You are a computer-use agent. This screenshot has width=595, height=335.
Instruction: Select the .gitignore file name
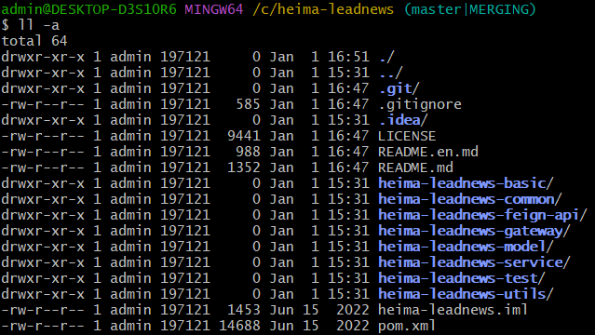coord(420,104)
